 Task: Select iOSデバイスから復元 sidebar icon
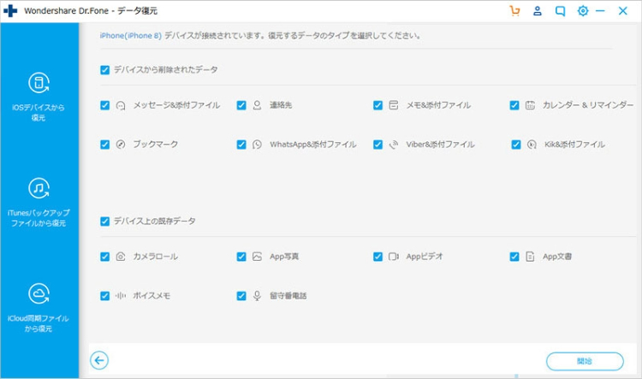pyautogui.click(x=39, y=83)
